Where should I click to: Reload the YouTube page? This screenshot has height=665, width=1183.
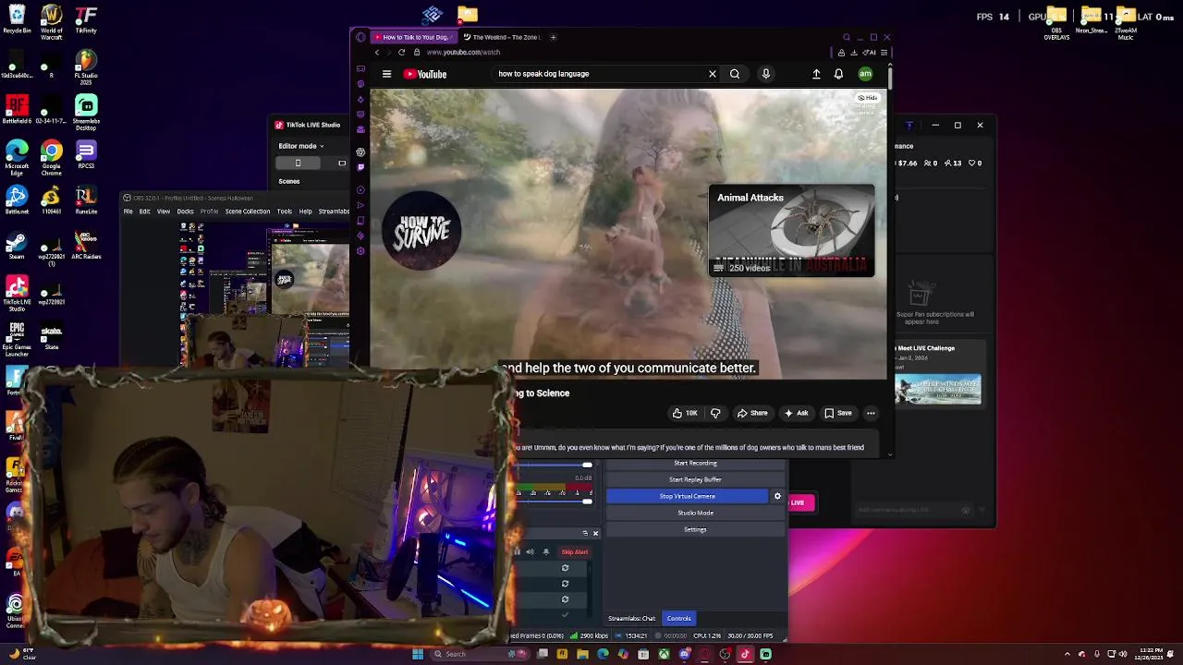(401, 52)
